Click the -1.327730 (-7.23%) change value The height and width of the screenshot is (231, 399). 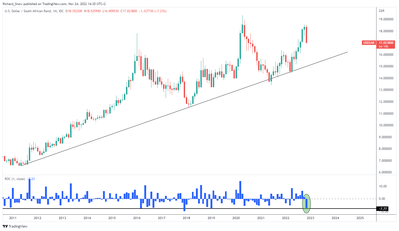153,11
